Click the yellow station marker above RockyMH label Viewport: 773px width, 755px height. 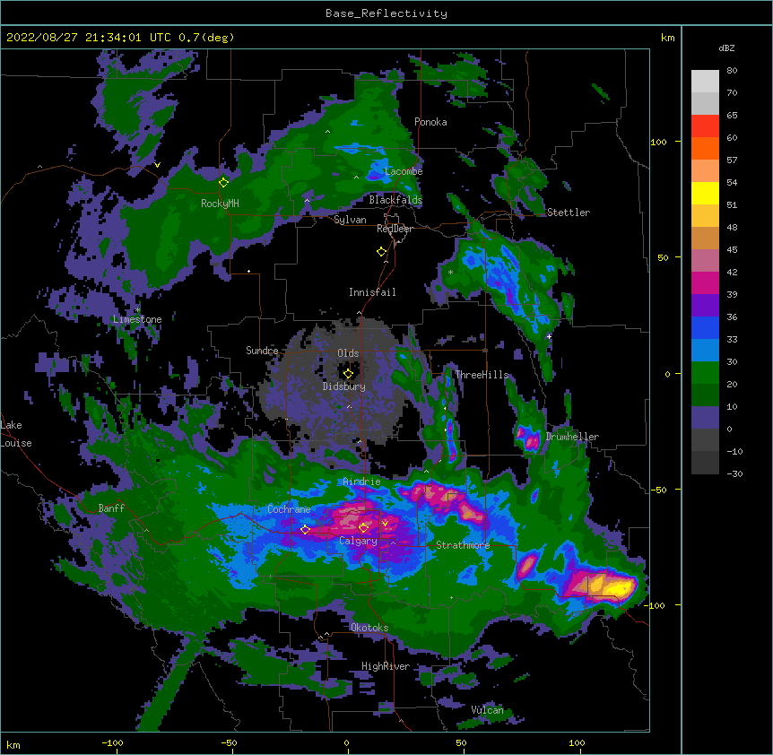tap(224, 182)
